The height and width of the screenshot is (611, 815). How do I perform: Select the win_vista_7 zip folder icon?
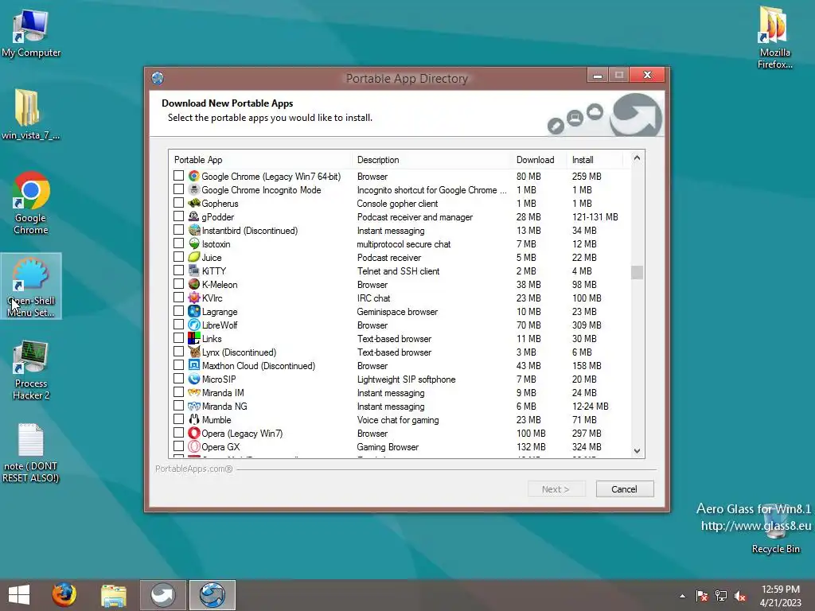30,115
